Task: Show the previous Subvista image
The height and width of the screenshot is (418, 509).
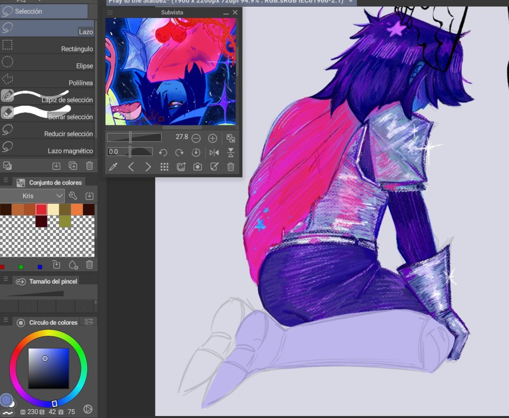Action: pyautogui.click(x=131, y=167)
